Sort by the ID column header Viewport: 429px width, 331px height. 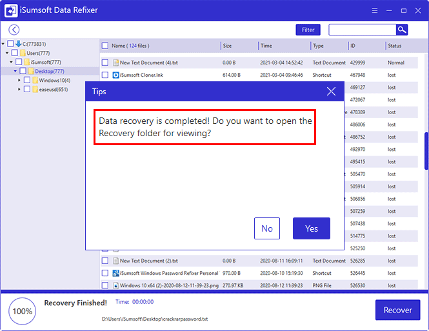click(x=353, y=46)
